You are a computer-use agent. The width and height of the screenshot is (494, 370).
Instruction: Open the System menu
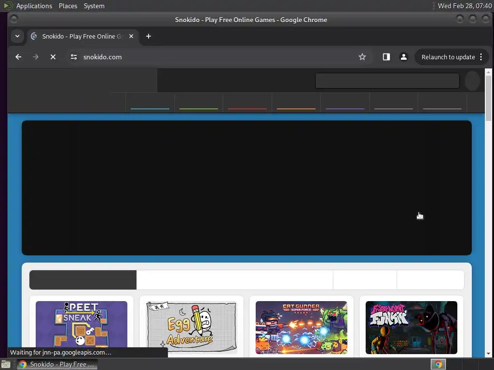tap(94, 6)
